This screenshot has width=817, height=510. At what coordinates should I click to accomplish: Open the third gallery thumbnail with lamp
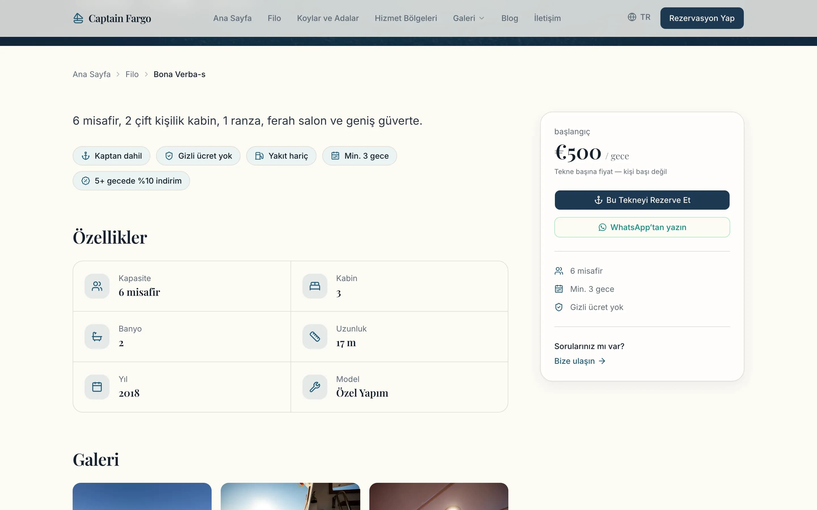point(439,496)
